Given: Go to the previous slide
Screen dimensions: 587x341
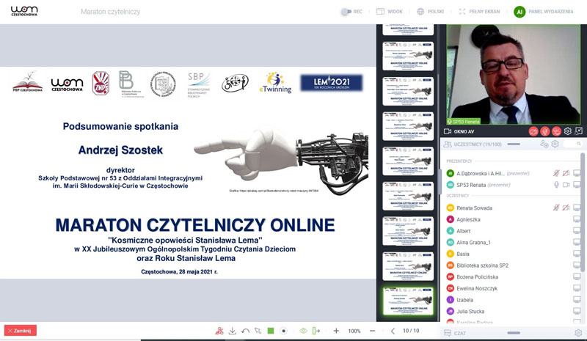Looking at the screenshot, I should click(x=393, y=331).
